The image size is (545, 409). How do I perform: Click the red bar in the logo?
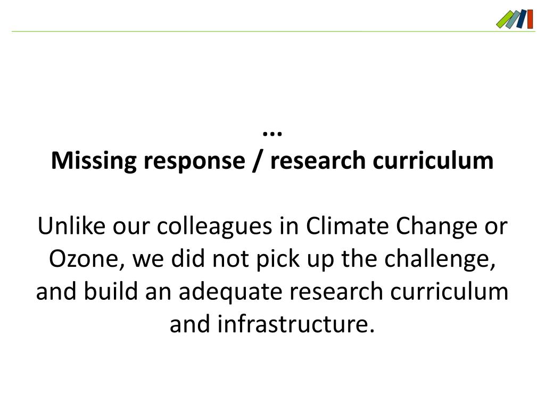click(530, 19)
